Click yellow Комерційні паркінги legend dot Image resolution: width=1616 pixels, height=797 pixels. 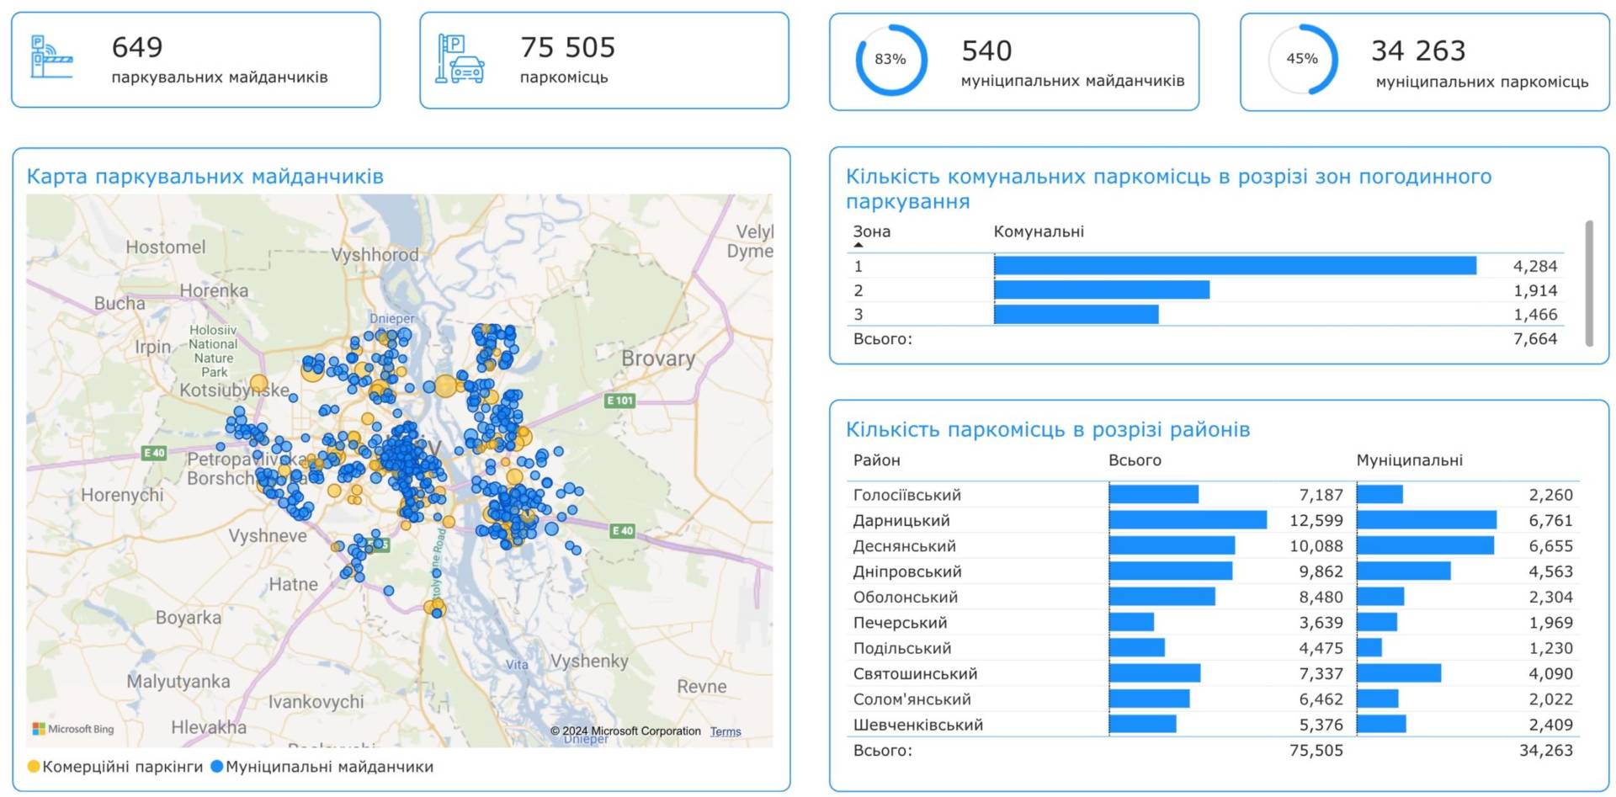34,767
